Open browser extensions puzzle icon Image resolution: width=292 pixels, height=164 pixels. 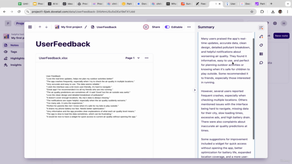point(262,11)
